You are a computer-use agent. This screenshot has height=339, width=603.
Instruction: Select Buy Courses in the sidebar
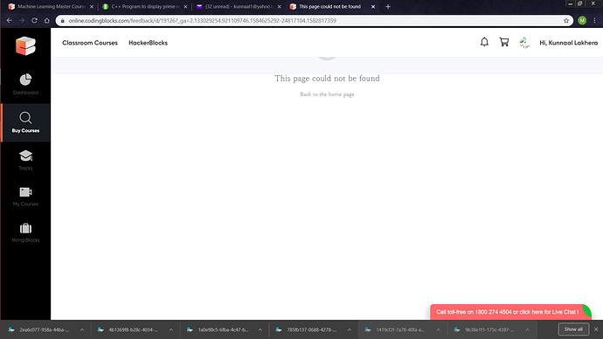click(25, 122)
